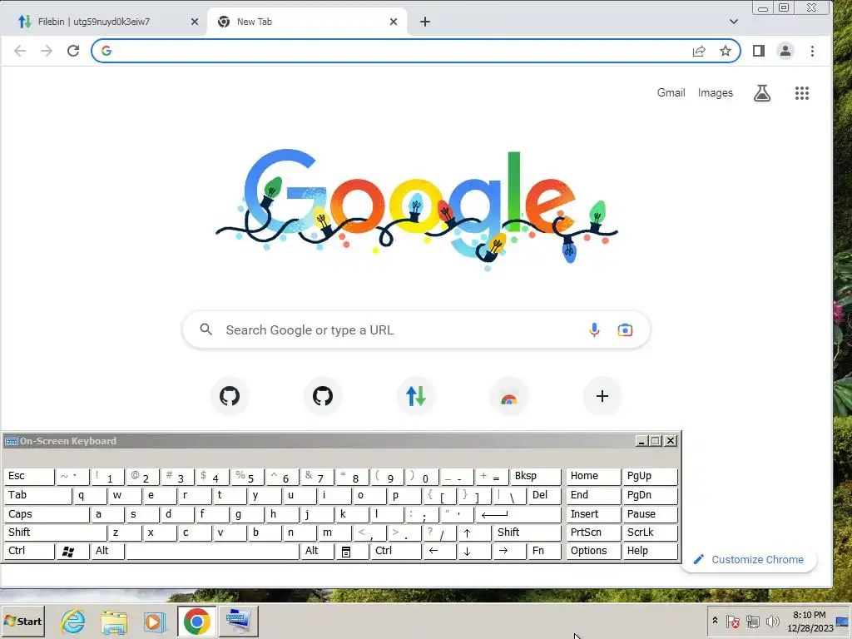Bookmark this tab with the star icon

point(726,51)
